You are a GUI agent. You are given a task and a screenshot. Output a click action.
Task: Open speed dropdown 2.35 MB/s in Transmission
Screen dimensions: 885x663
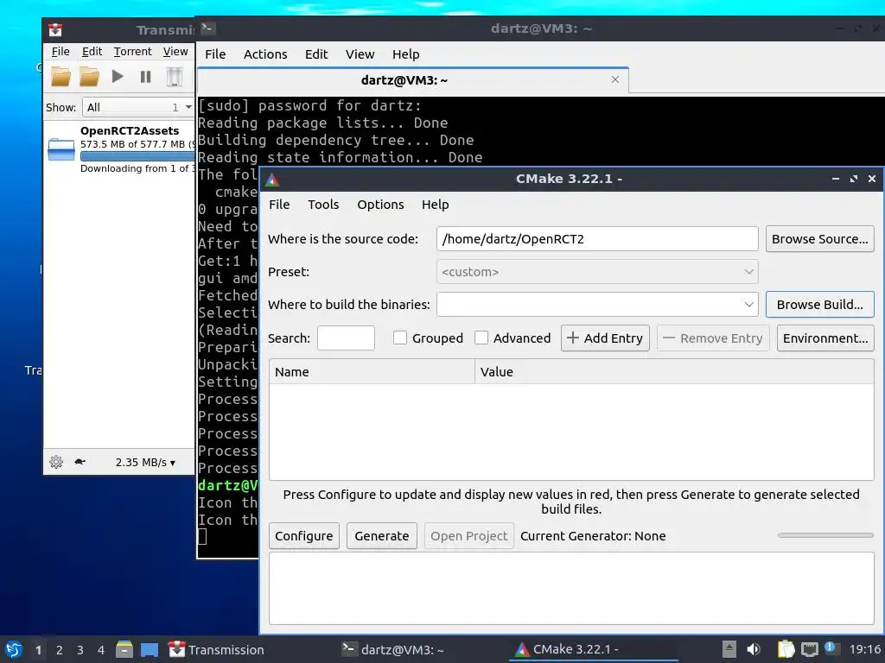point(145,463)
